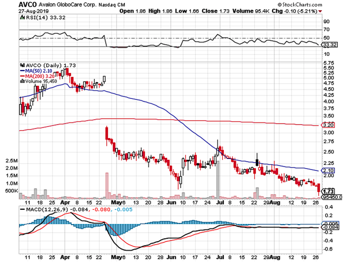Click the Volume 95.4K value in the header
This screenshot has width=347, height=263.
[250, 11]
